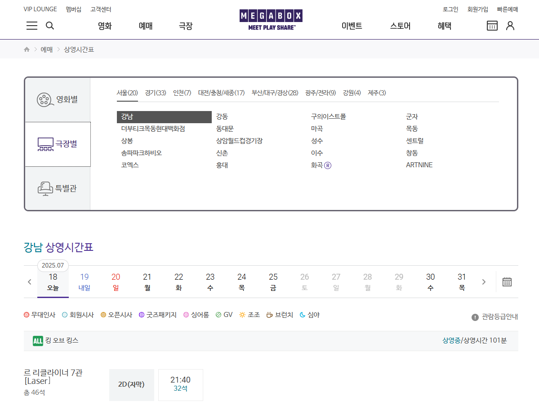Open the My Megabox user icon
This screenshot has height=410, width=539.
click(510, 26)
